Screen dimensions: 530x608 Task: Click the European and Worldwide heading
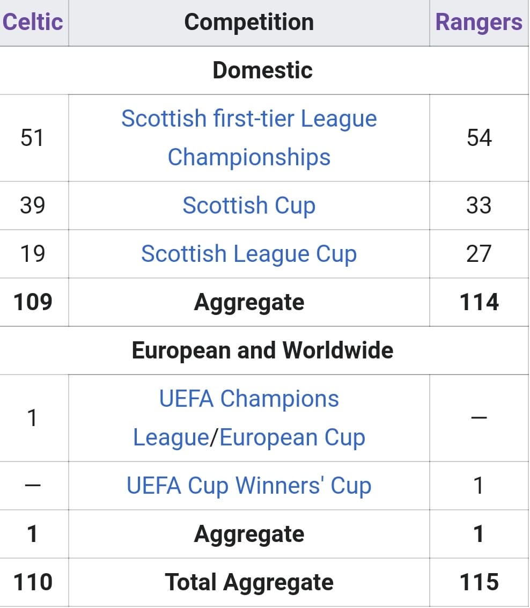262,350
